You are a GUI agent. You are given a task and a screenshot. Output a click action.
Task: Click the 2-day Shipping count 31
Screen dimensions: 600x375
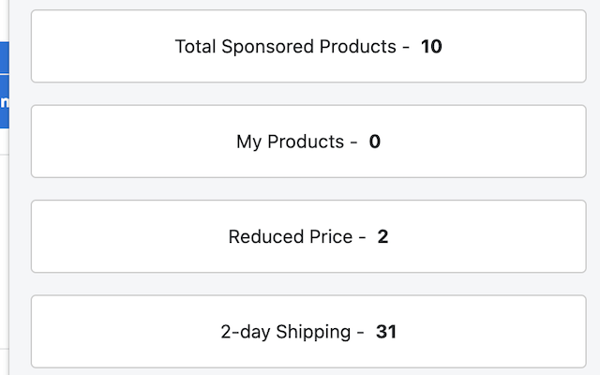(x=386, y=331)
